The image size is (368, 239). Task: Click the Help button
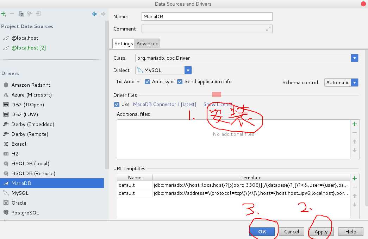351,232
